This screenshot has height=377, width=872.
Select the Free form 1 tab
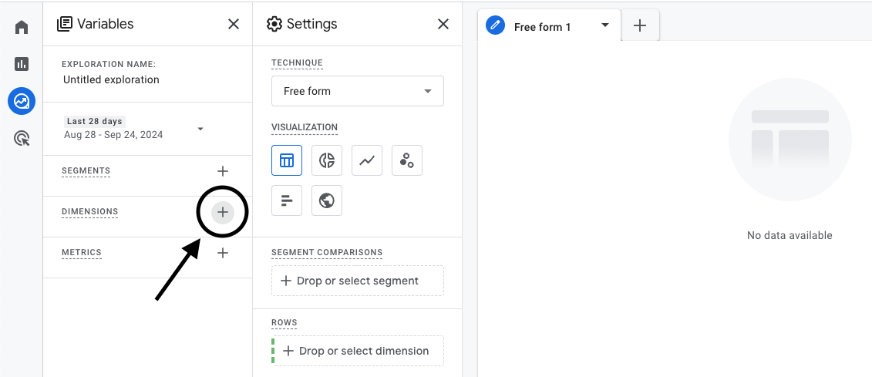[542, 27]
